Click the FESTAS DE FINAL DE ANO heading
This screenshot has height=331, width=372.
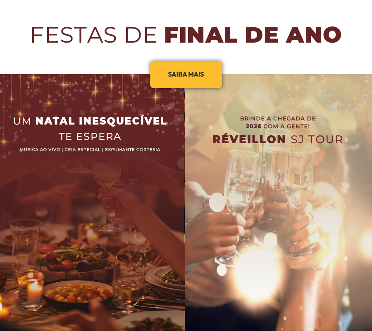186,35
